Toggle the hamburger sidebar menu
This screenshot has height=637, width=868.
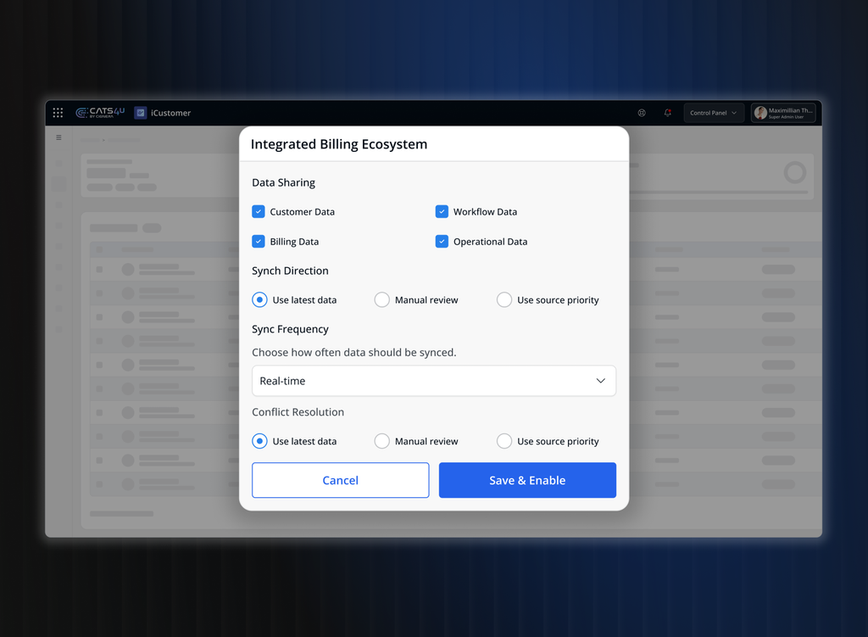coord(58,137)
